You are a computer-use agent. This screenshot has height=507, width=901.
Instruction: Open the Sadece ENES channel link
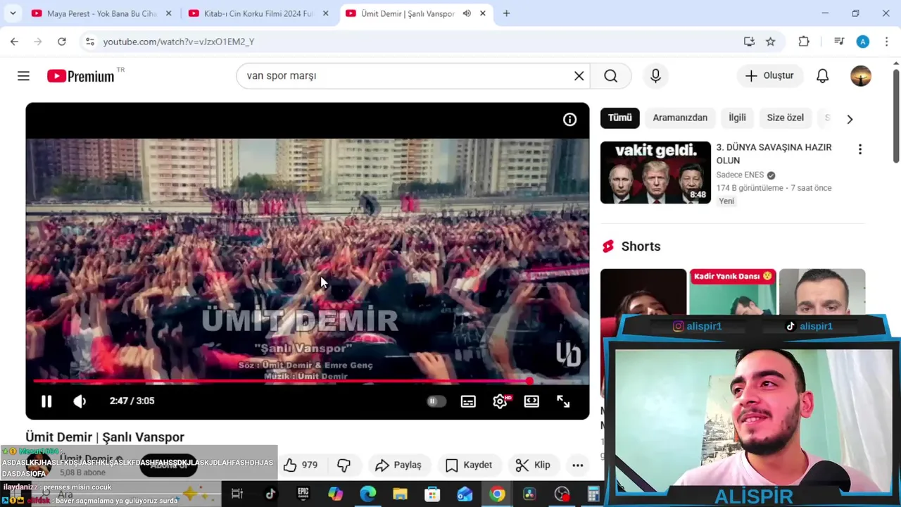coord(740,175)
